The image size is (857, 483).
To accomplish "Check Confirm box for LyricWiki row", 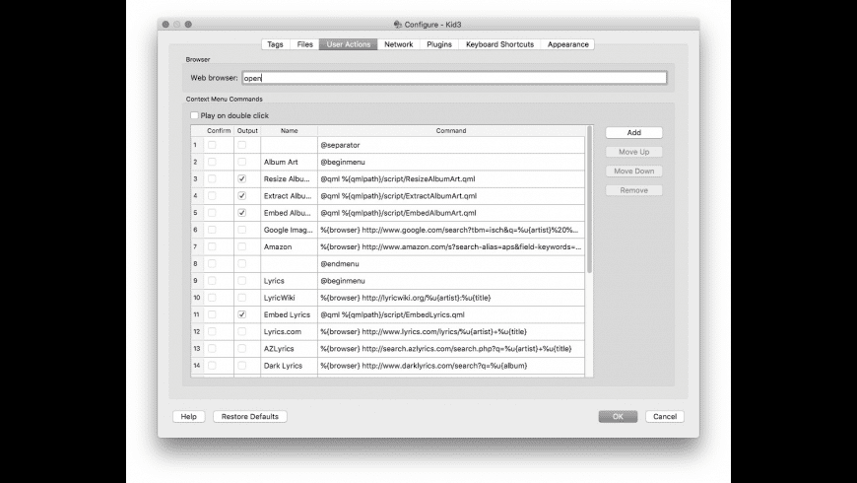I will click(212, 298).
